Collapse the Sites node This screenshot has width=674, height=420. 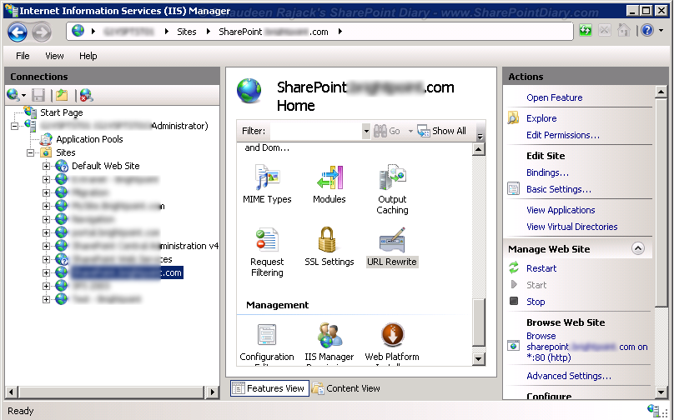30,152
